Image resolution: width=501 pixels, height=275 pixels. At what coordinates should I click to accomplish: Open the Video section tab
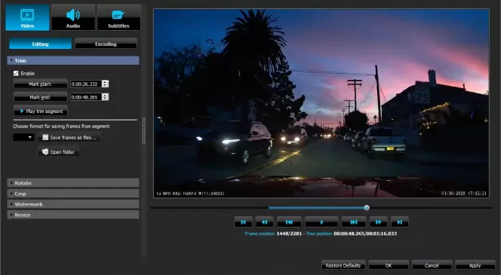(27, 17)
